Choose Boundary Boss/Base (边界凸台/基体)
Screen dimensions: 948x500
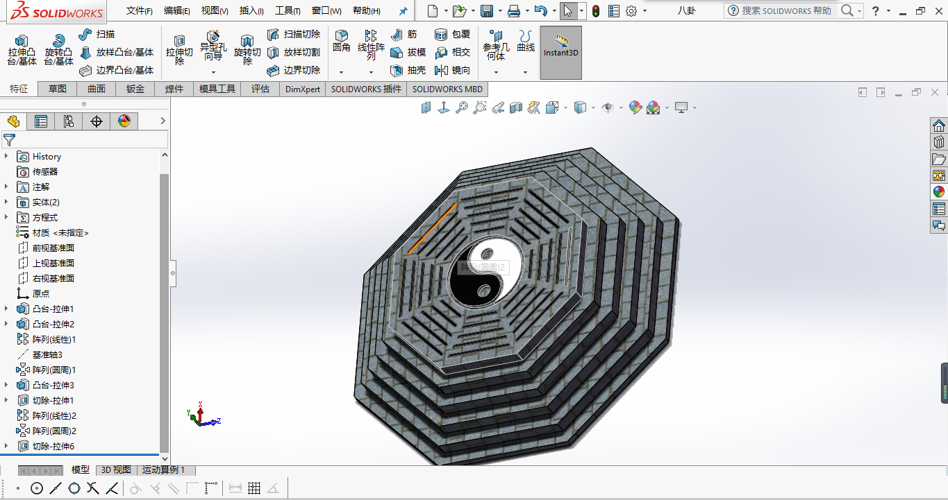[116, 70]
